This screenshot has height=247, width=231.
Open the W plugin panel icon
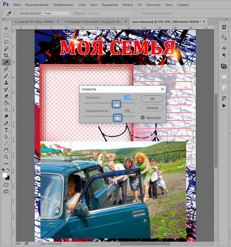click(x=224, y=77)
